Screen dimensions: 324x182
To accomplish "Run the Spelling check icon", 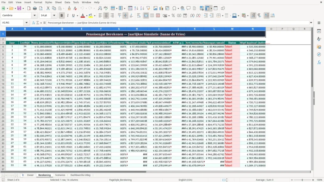I will pyautogui.click(x=106, y=8).
